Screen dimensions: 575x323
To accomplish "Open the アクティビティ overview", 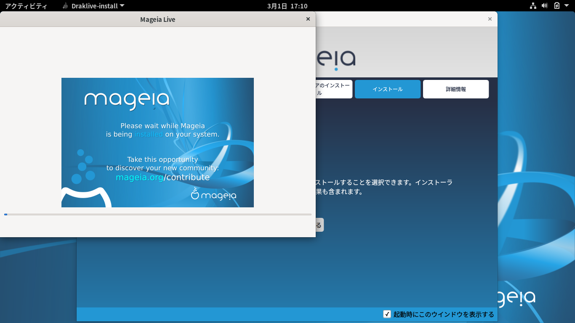I will click(x=26, y=6).
